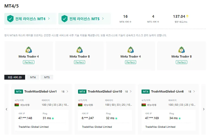
Task: Expand details chevron on TradeMaxGlobal-Live1
Action: [67, 91]
